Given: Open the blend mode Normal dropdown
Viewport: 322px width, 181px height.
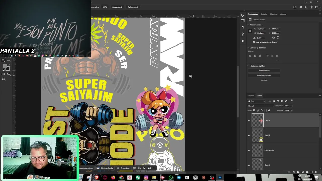Looking at the screenshot, I should click(261, 106).
